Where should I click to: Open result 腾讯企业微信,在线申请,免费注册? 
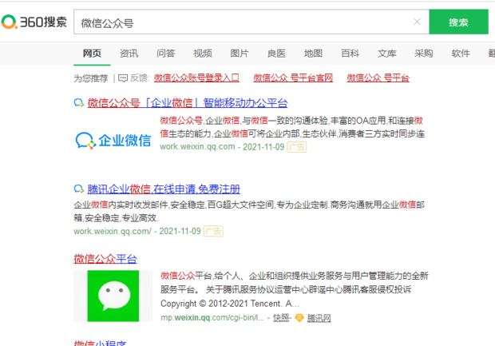click(164, 189)
